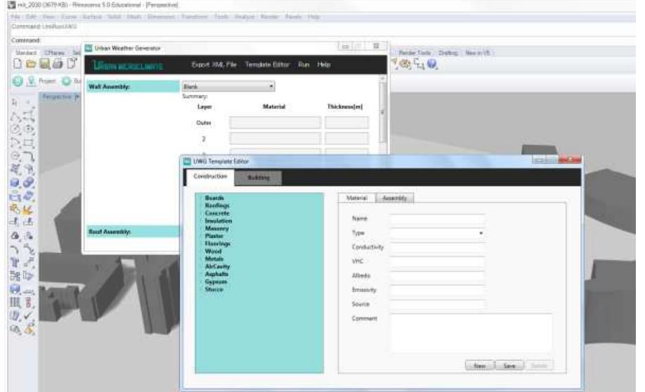Open the Options gear icon near Render Tools
645x392 pixels.
click(x=405, y=64)
